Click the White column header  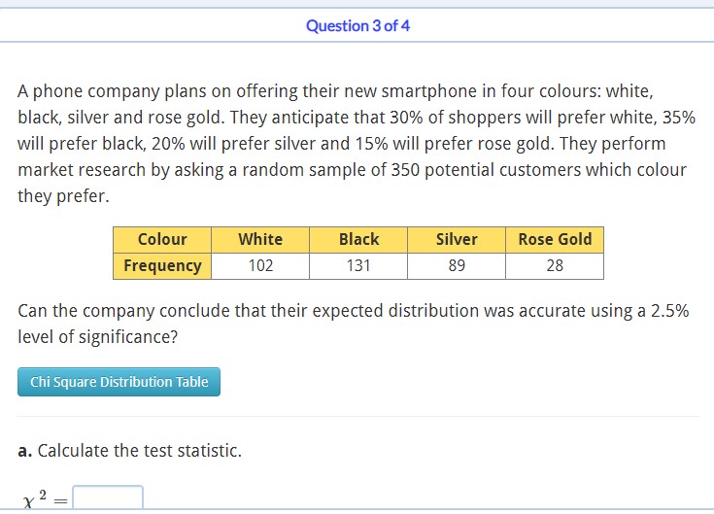click(x=260, y=239)
